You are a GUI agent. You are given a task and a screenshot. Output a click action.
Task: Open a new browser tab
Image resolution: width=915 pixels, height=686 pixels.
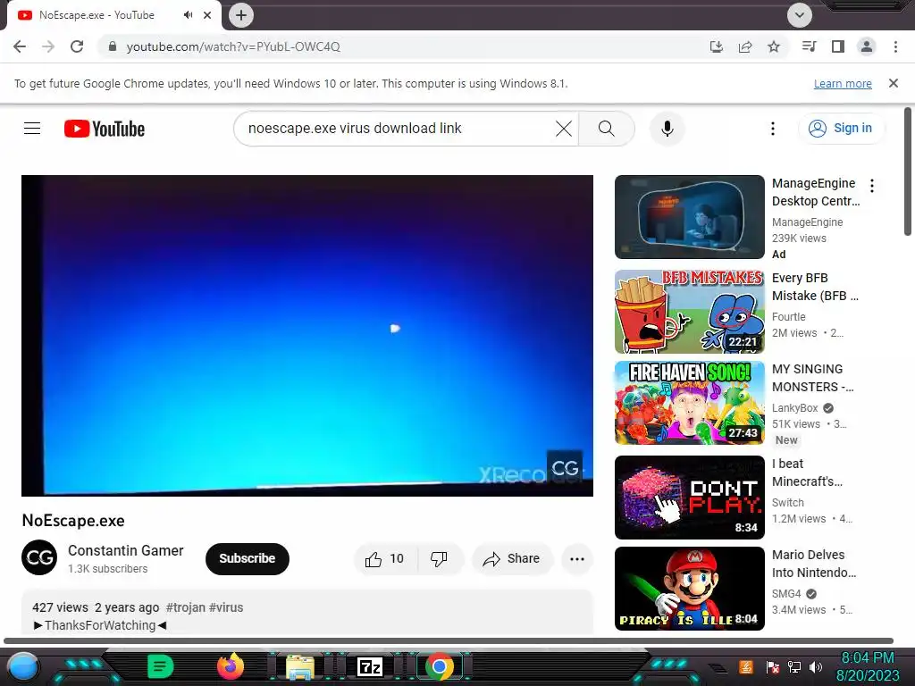(241, 15)
